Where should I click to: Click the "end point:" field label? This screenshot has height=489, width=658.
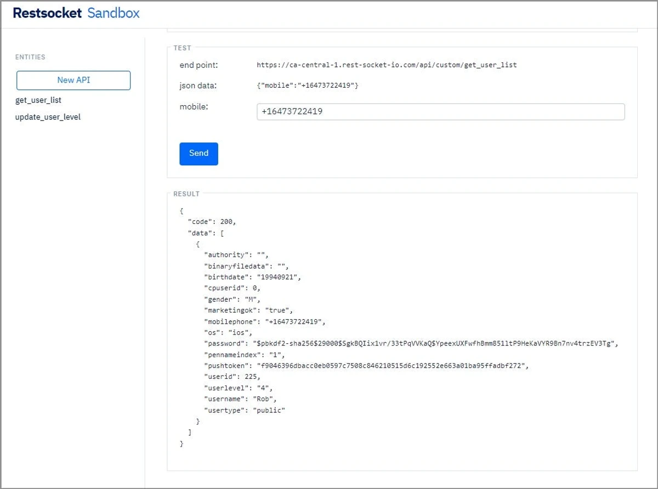click(x=199, y=65)
